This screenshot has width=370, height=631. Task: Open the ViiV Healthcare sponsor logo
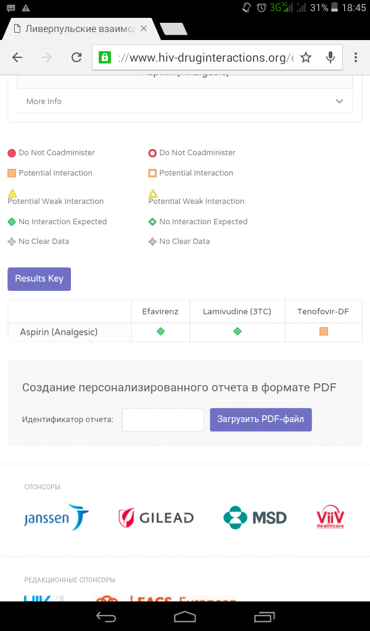[330, 518]
